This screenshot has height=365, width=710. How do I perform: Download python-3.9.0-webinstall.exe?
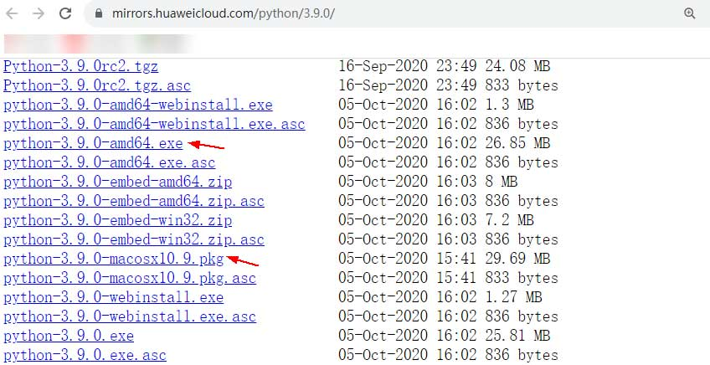point(113,297)
